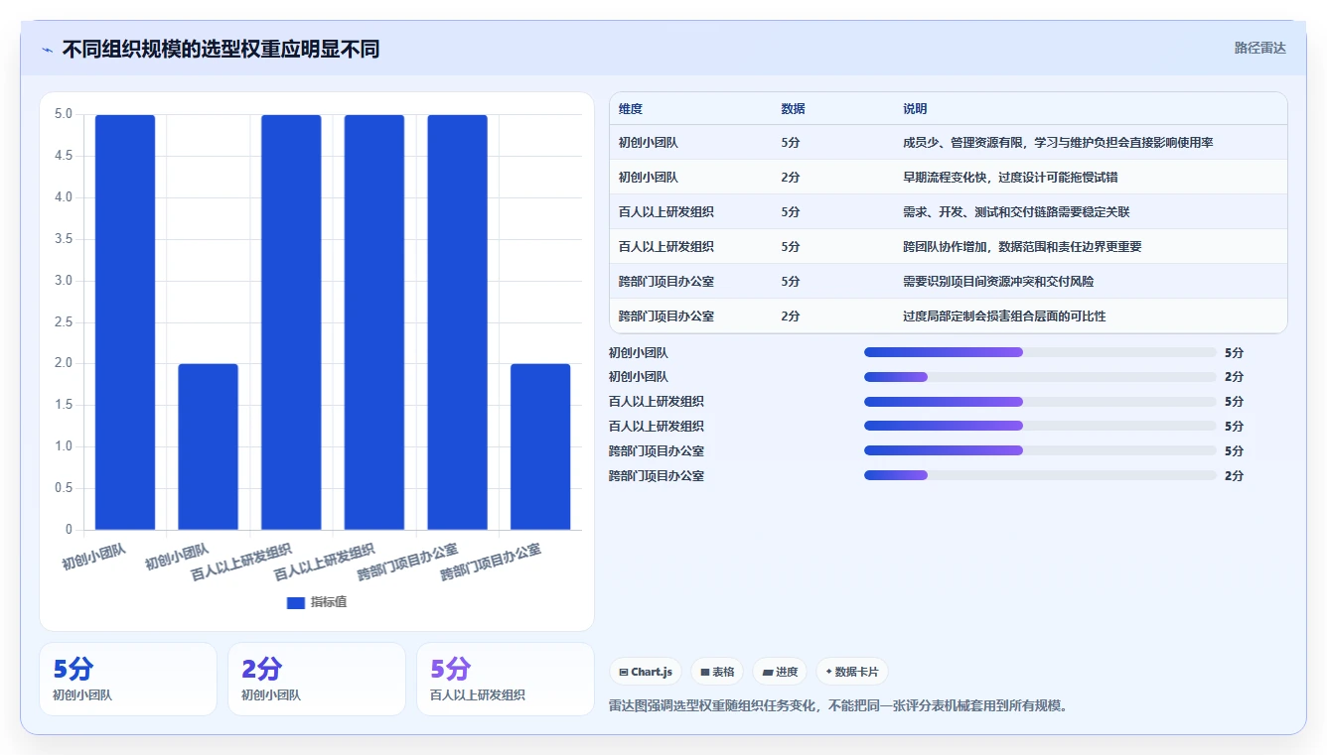Click 5分 in the 成员少、管理资源有限 table row
The height and width of the screenshot is (755, 1327).
point(791,143)
